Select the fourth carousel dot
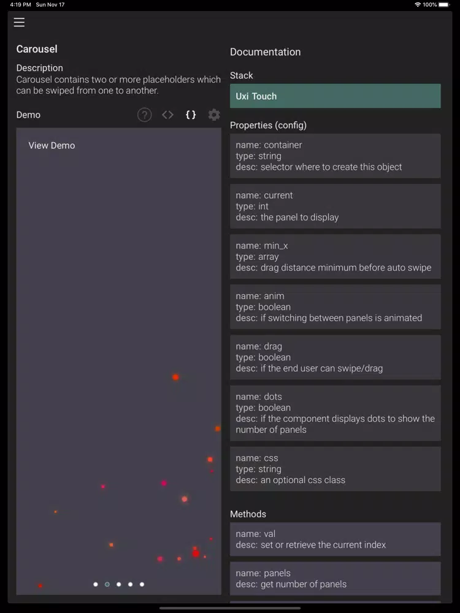 [x=130, y=584]
